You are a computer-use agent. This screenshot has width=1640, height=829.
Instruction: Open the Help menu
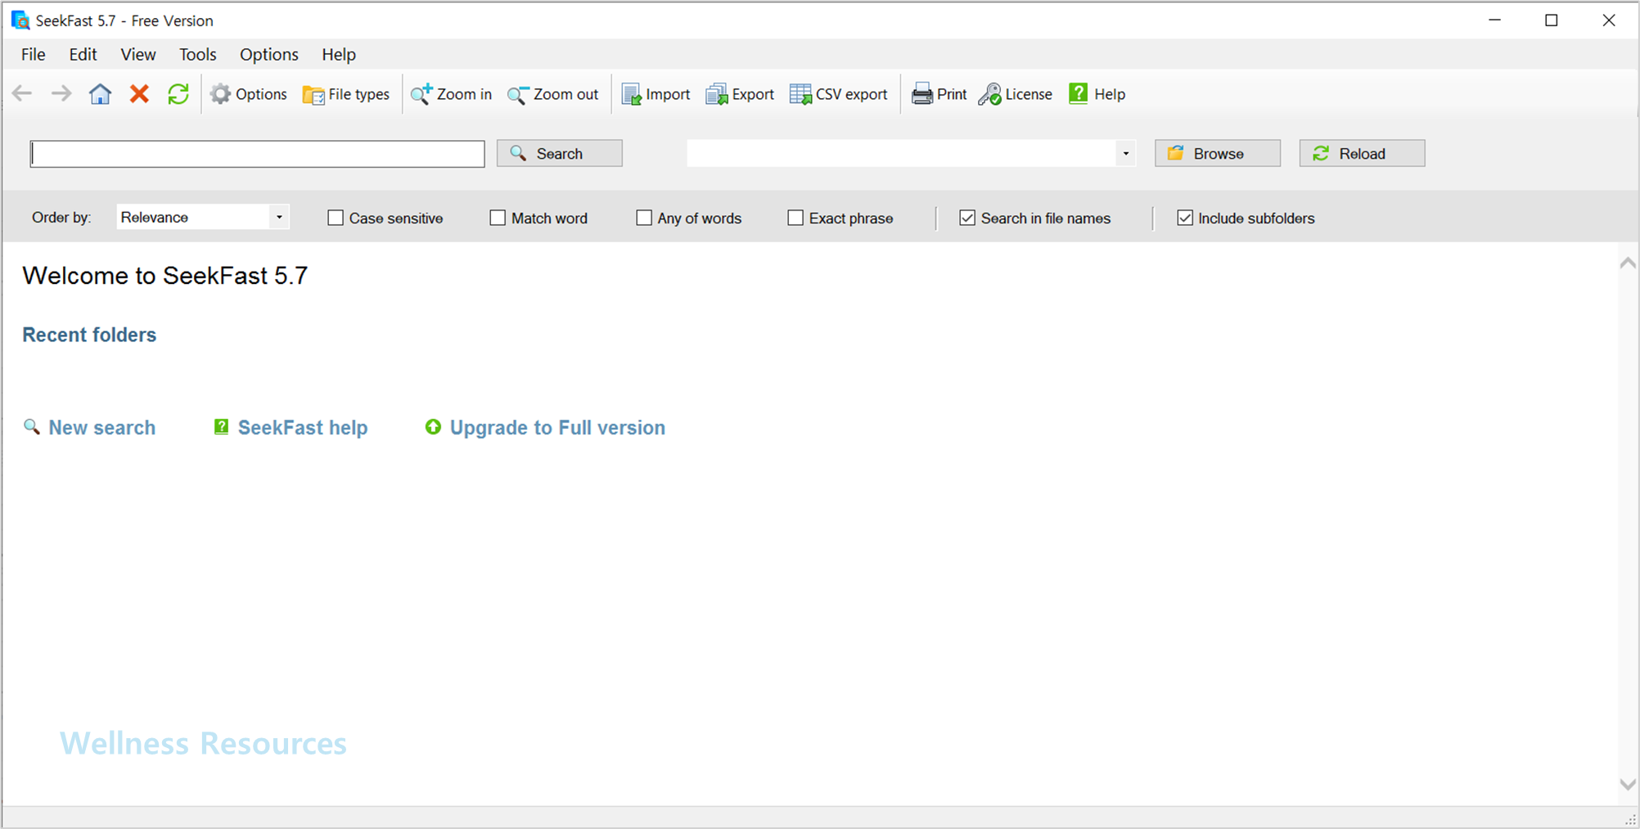[x=339, y=54]
